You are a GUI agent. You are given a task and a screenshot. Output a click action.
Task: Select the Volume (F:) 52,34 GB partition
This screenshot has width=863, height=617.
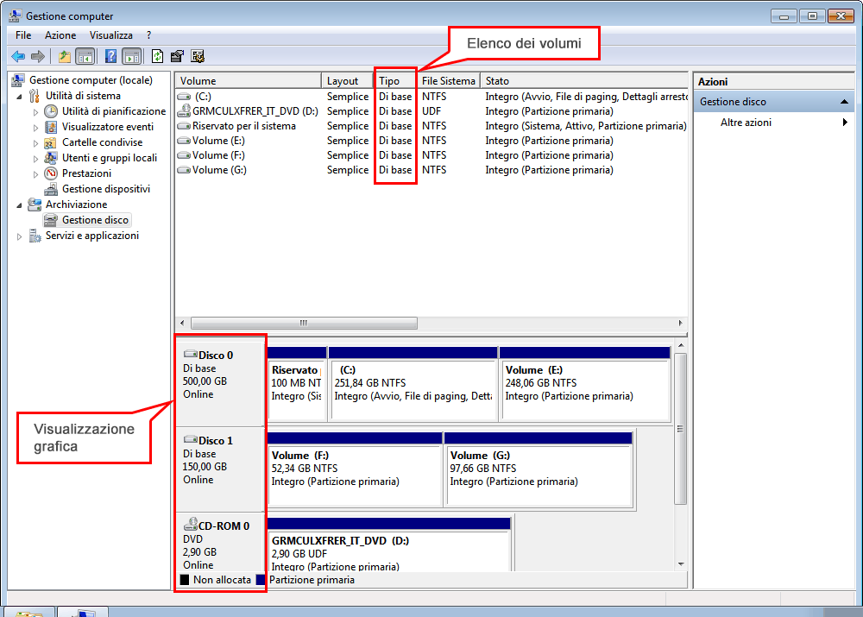[x=355, y=469]
